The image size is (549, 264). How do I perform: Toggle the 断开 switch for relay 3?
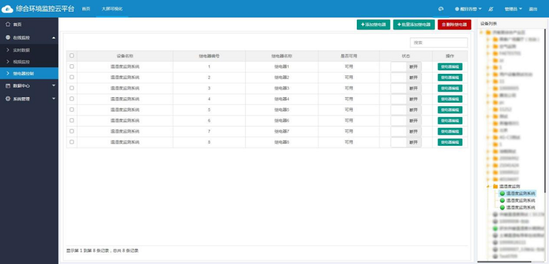coord(406,88)
